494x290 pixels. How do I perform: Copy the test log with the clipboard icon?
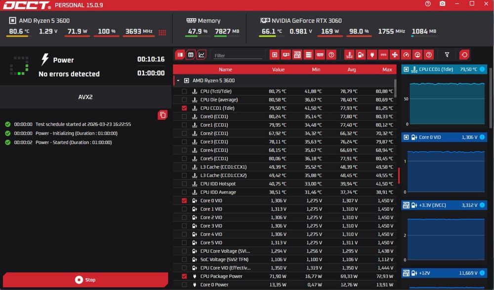pos(163,115)
